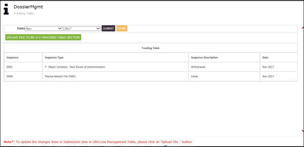The width and height of the screenshot is (304, 147).
Task: Open the year dropdown showing 2017
Action: click(81, 28)
